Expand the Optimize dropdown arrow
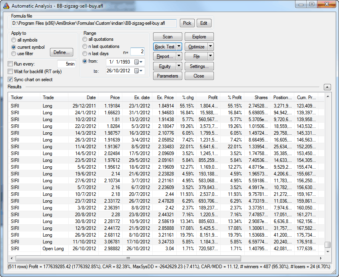The image size is (339, 277). [211, 46]
